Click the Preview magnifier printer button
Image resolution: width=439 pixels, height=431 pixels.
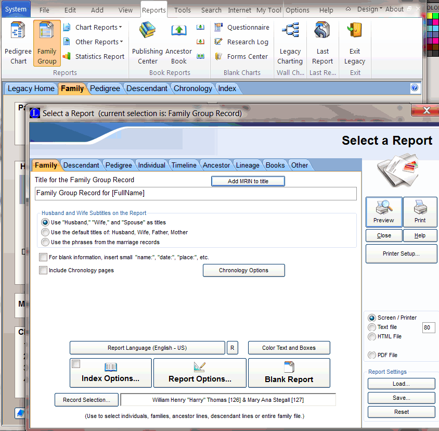384,212
